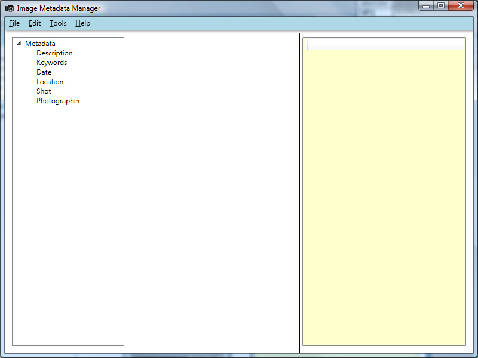
Task: Select Description in the metadata tree
Action: pos(54,53)
